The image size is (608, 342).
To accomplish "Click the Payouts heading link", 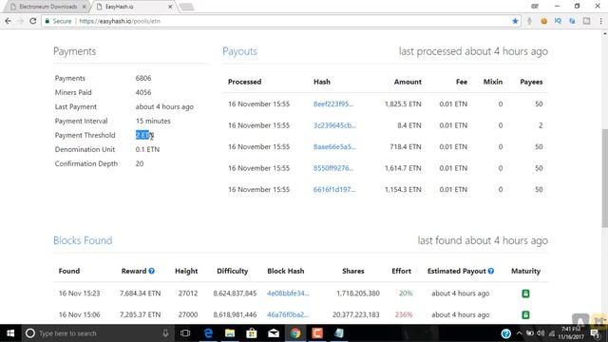I will 239,51.
